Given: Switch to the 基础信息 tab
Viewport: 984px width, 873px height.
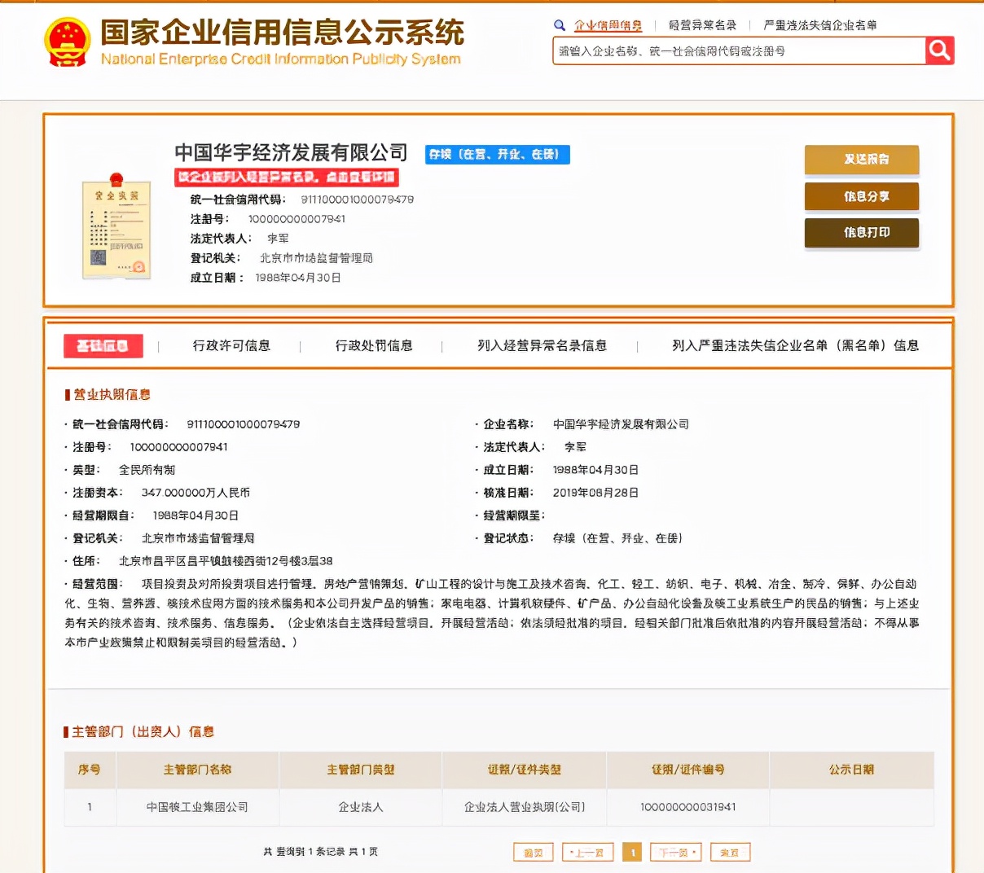Looking at the screenshot, I should coord(103,345).
